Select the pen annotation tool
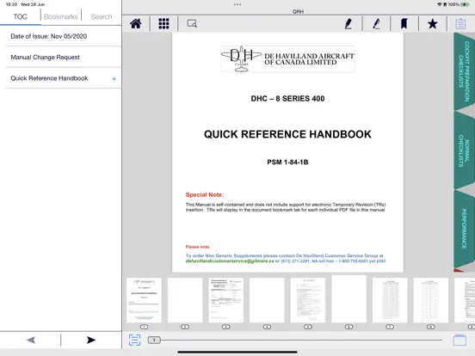 (x=349, y=23)
